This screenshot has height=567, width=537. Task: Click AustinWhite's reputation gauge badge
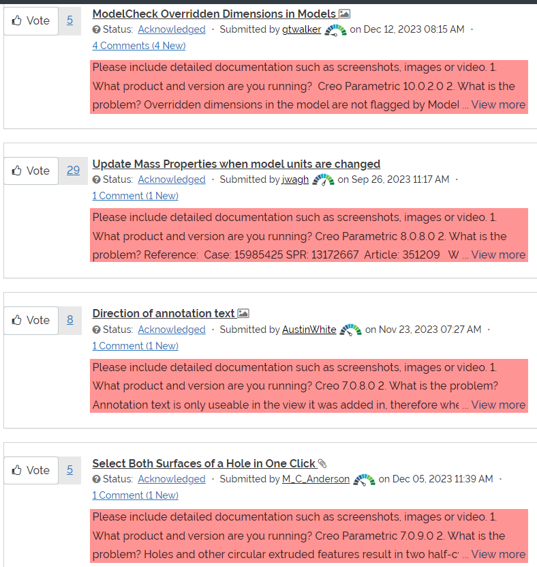350,330
